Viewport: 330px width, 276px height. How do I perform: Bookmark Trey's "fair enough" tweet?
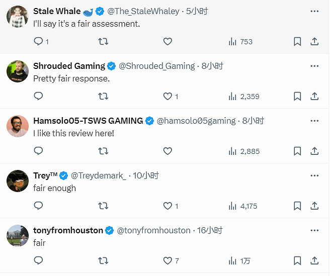(297, 206)
